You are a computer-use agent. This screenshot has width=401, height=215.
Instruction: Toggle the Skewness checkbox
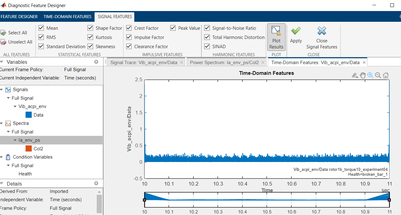(90, 46)
